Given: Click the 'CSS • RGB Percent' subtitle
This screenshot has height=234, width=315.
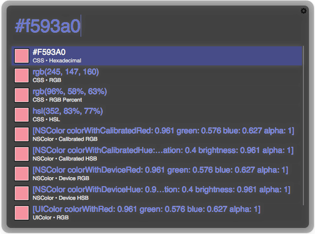Looking at the screenshot, I should pyautogui.click(x=57, y=100).
